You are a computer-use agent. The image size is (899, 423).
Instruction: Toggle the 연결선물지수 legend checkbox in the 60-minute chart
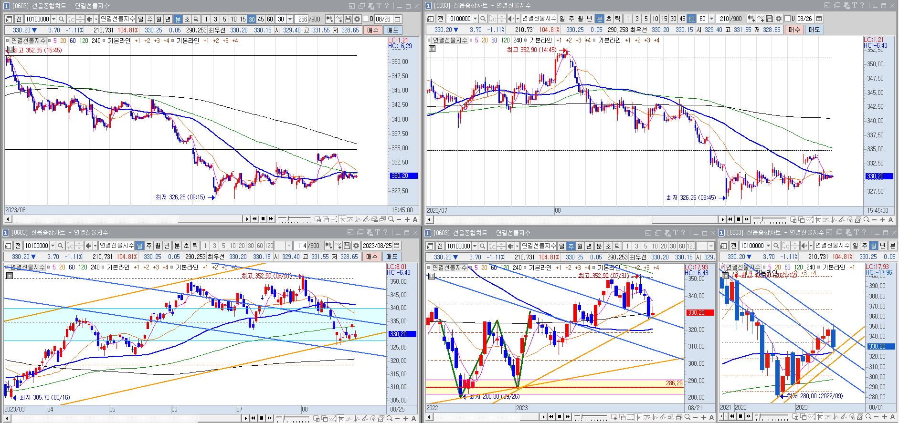[x=429, y=41]
